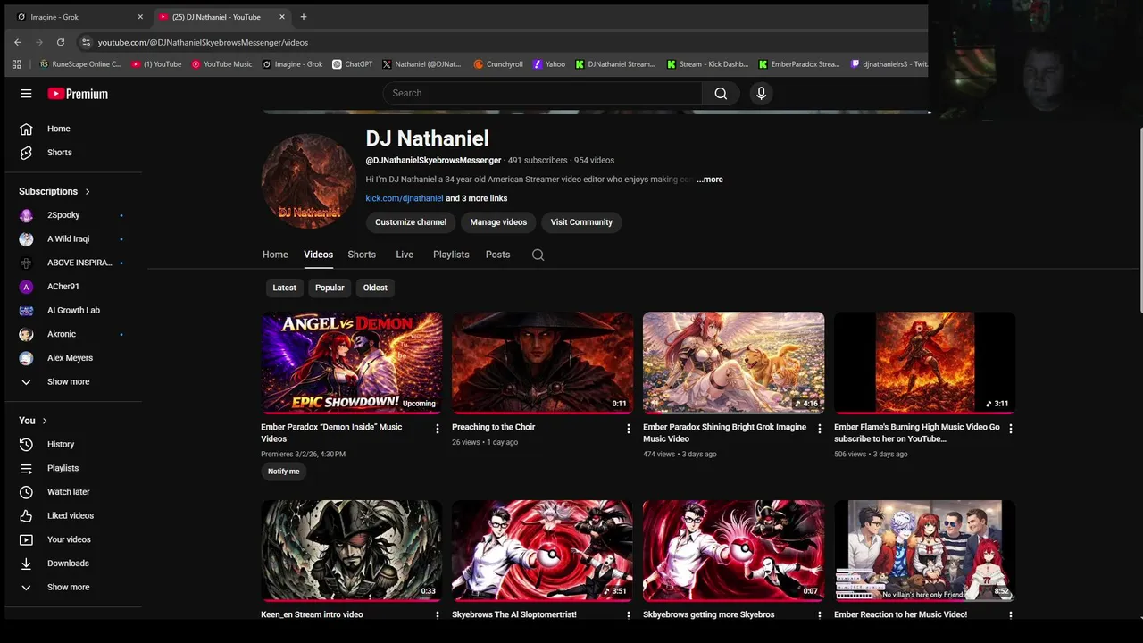Open the hamburger guide menu
The width and height of the screenshot is (1143, 643).
(26, 93)
